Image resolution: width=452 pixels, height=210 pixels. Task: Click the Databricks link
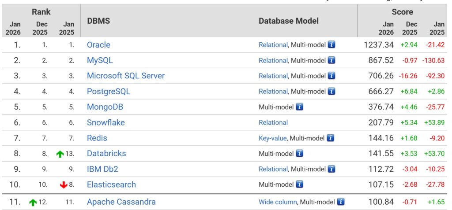tap(106, 154)
